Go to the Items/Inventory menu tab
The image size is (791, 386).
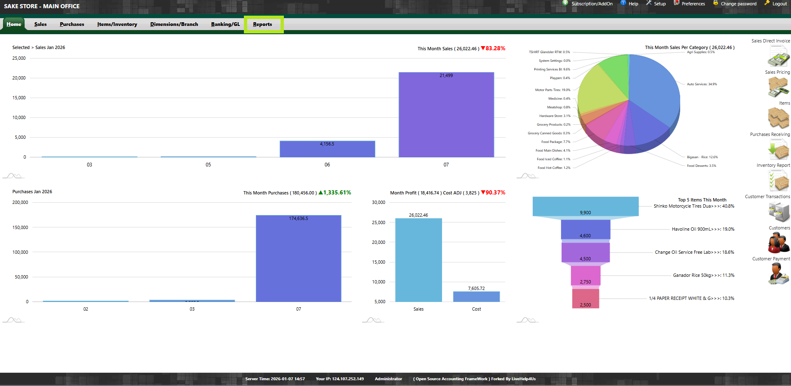pyautogui.click(x=117, y=24)
